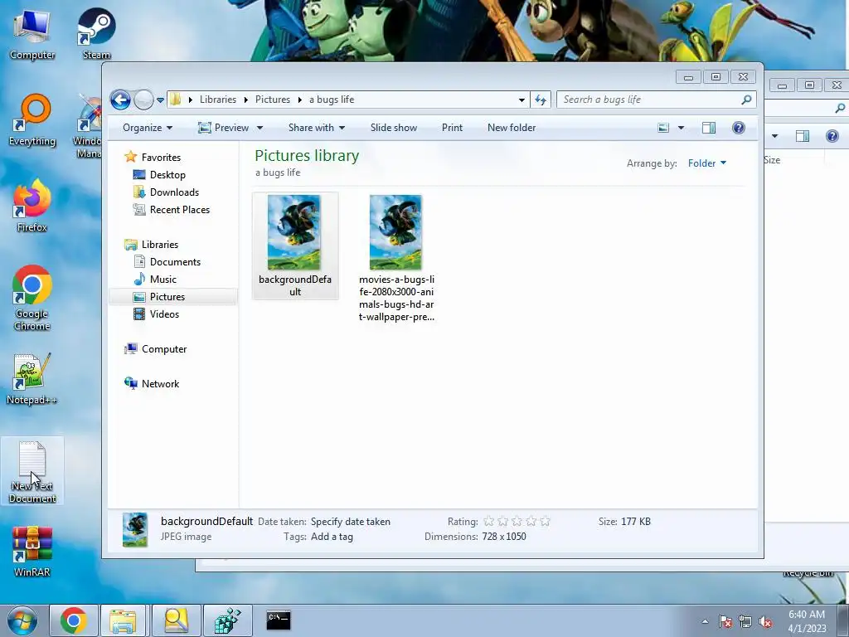Click Everything desktop icon
This screenshot has height=637, width=849.
pyautogui.click(x=32, y=120)
